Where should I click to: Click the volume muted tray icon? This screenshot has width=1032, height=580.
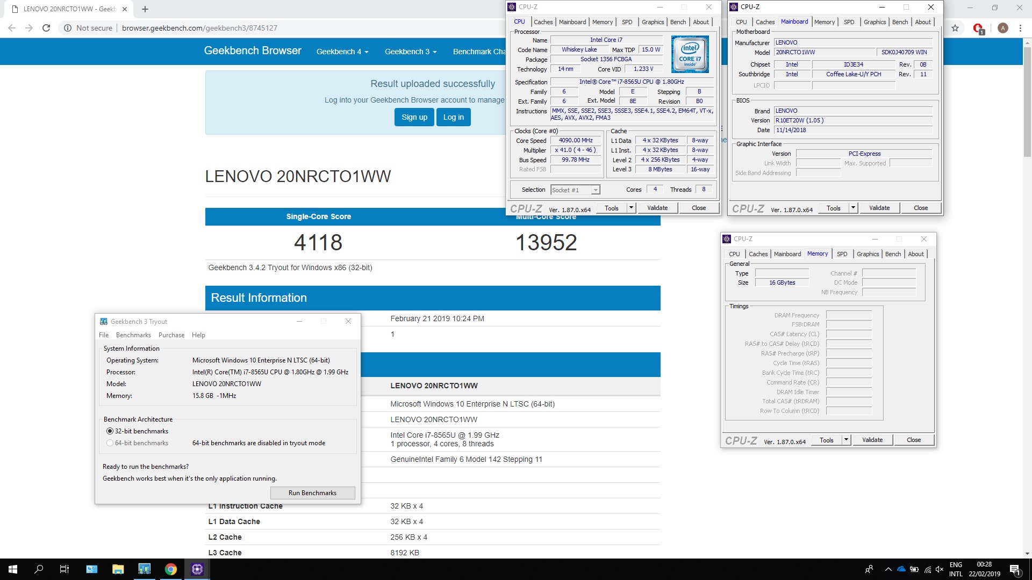coord(940,569)
